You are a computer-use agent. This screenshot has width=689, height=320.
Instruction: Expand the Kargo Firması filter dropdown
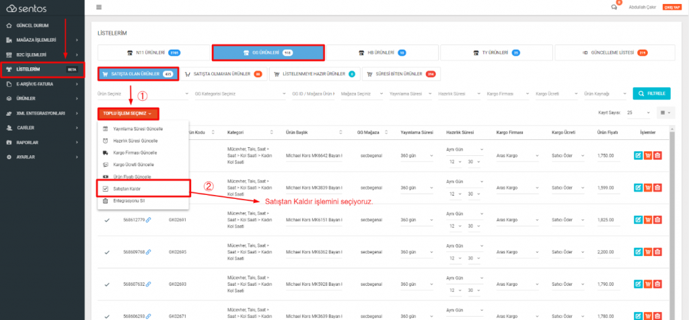point(506,93)
